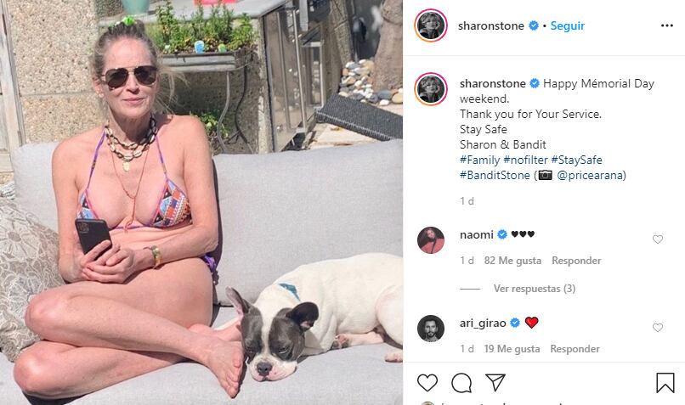Viewport: 685px width, 405px height.
Task: Like naomi's comment with the heart
Action: (658, 239)
